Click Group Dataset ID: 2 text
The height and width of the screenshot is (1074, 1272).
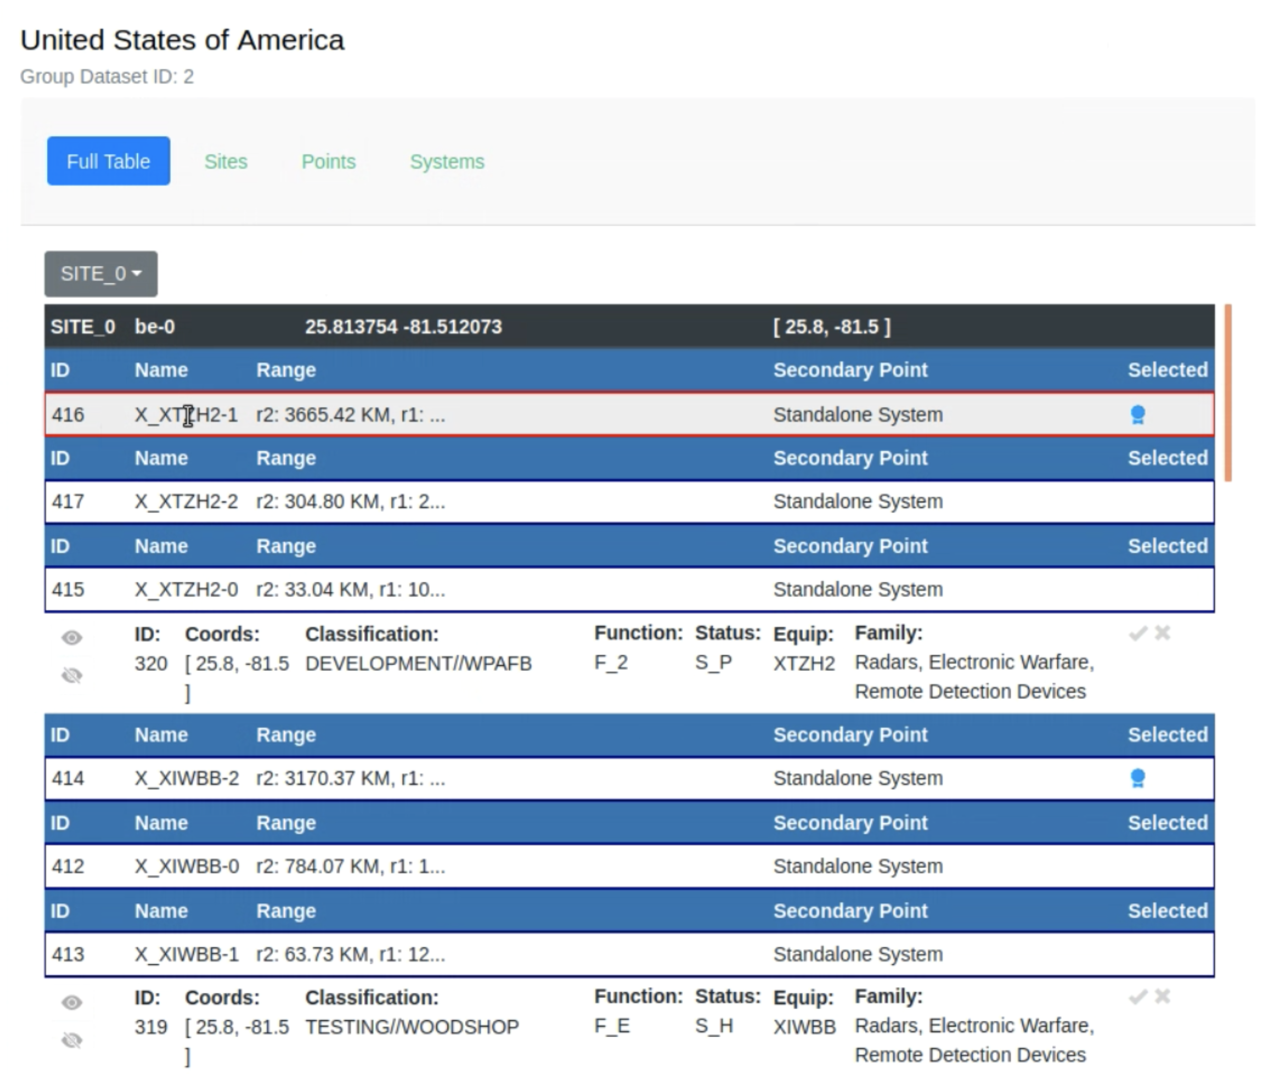tap(107, 76)
